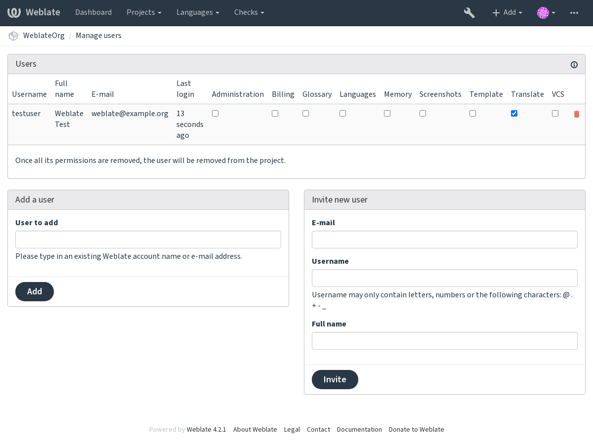This screenshot has height=446, width=593.
Task: Click the Administration column header
Action: pyautogui.click(x=238, y=94)
